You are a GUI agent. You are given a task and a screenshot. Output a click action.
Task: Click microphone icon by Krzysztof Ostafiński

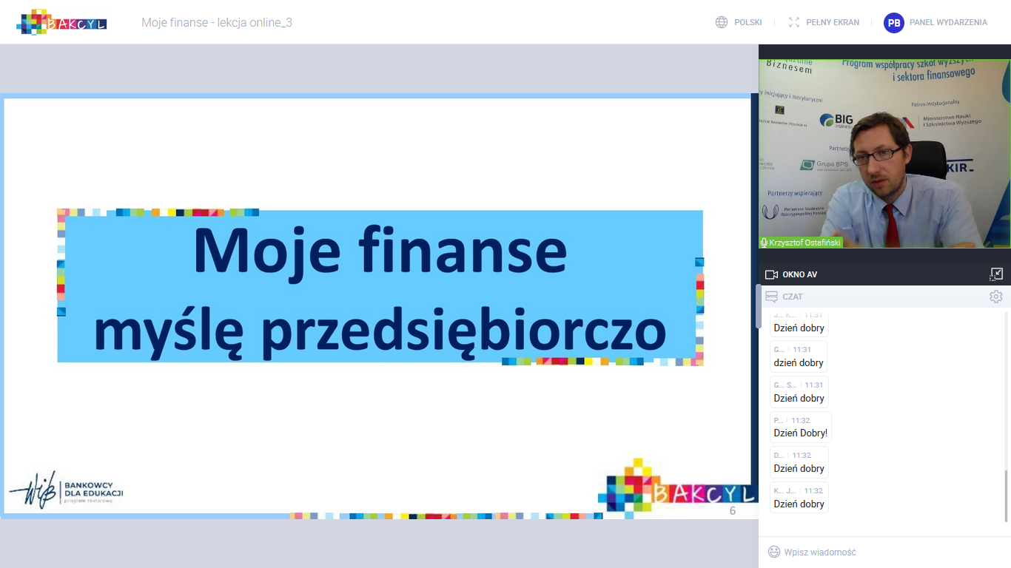click(765, 243)
